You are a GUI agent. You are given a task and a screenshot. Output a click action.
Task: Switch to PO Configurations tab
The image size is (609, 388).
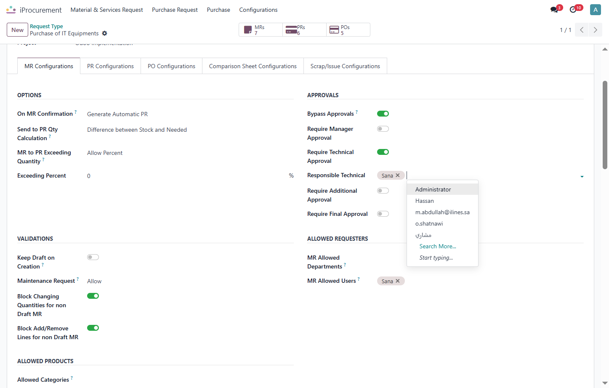[171, 66]
